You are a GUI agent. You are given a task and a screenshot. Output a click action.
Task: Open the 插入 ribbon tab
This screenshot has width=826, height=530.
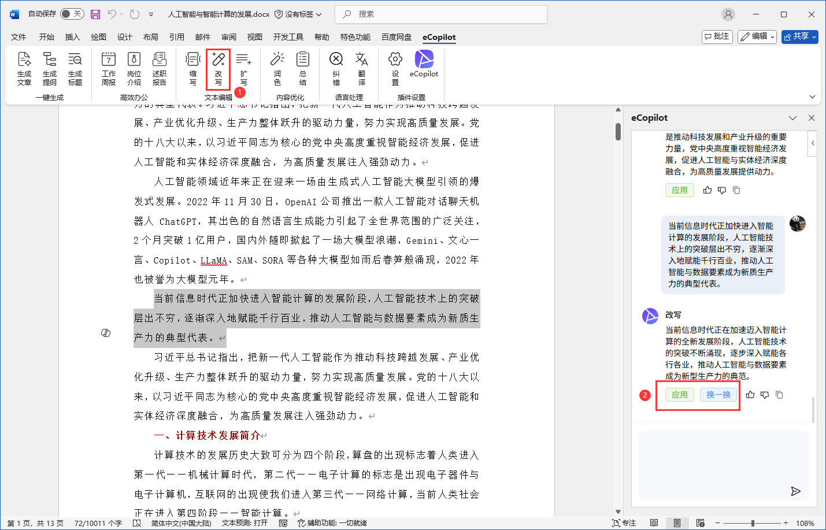tap(73, 37)
